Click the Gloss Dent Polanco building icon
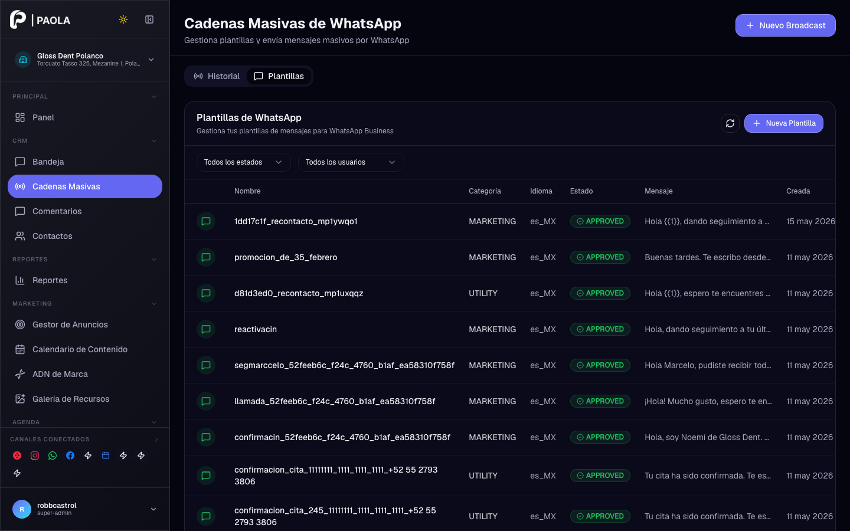This screenshot has width=850, height=531. point(23,60)
